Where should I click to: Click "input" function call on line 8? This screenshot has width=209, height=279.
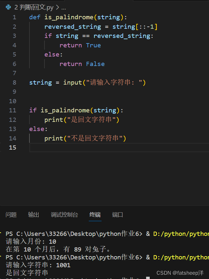(73, 83)
